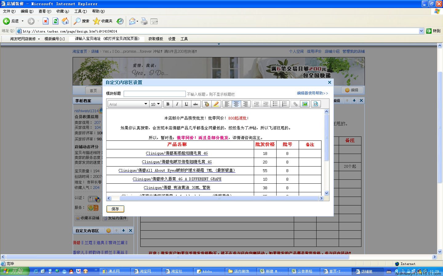Screen dimensions: 443x276
Task: Open the 文件 File menu
Action: 9,11
